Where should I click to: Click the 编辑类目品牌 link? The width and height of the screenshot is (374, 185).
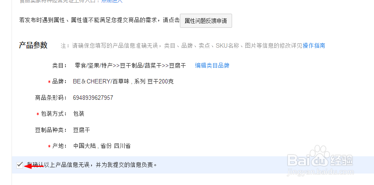pos(212,65)
